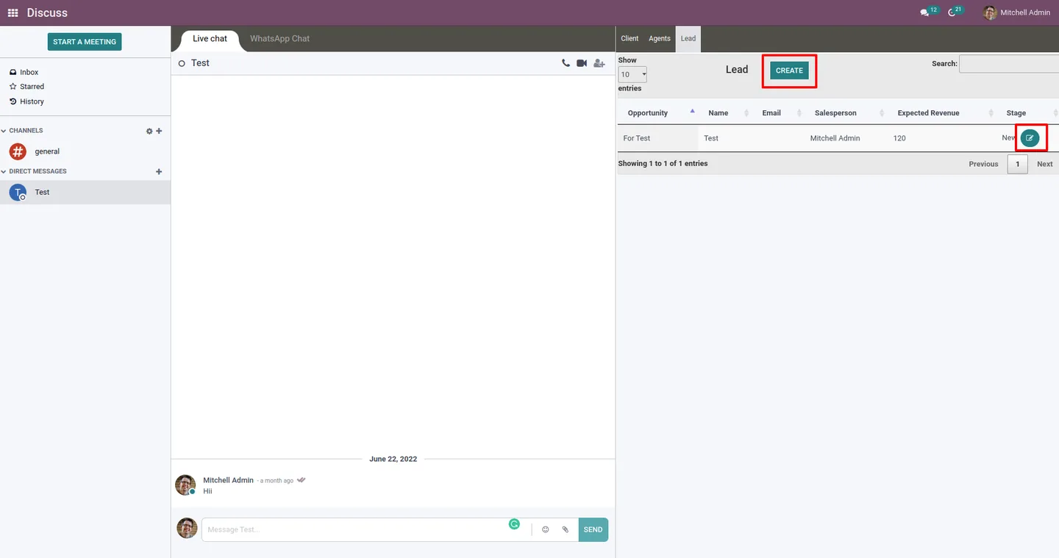Click the 'Hii' message text

tap(207, 491)
